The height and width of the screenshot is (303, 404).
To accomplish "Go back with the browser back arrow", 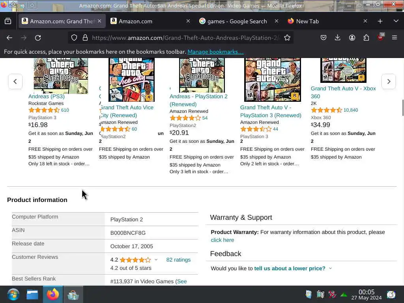I will pos(9,38).
